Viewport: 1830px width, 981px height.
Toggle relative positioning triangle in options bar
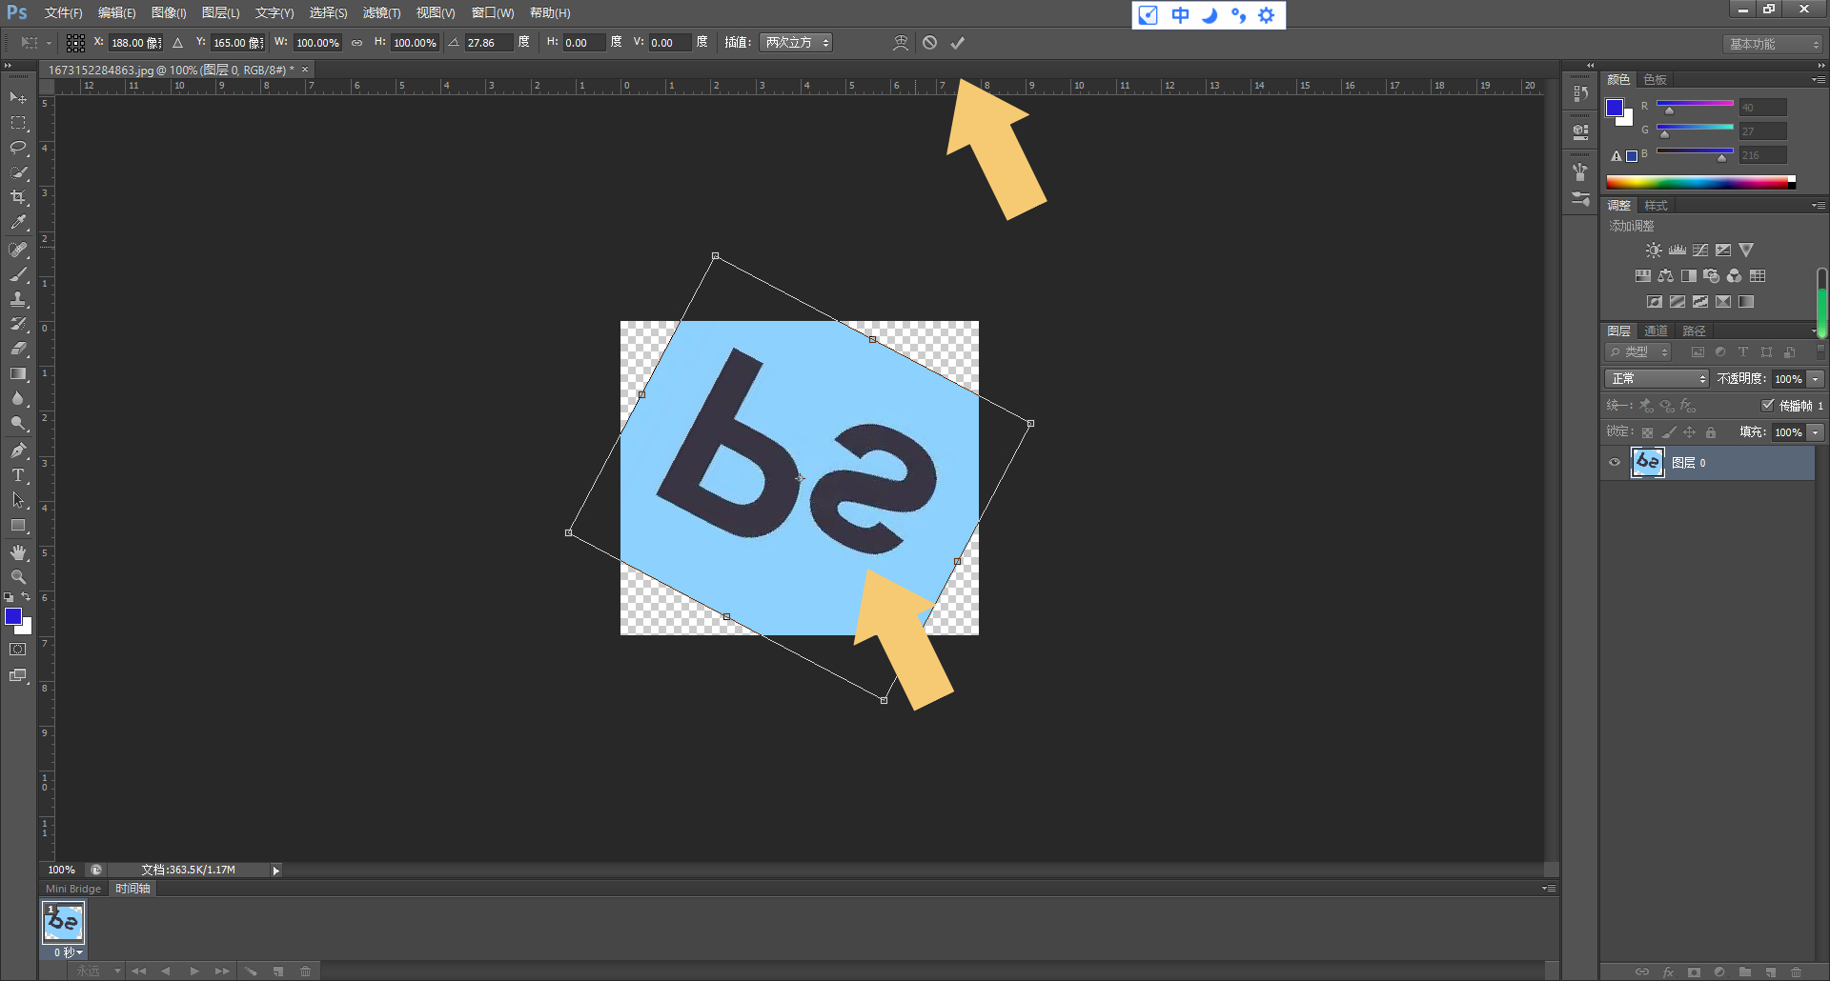point(178,43)
